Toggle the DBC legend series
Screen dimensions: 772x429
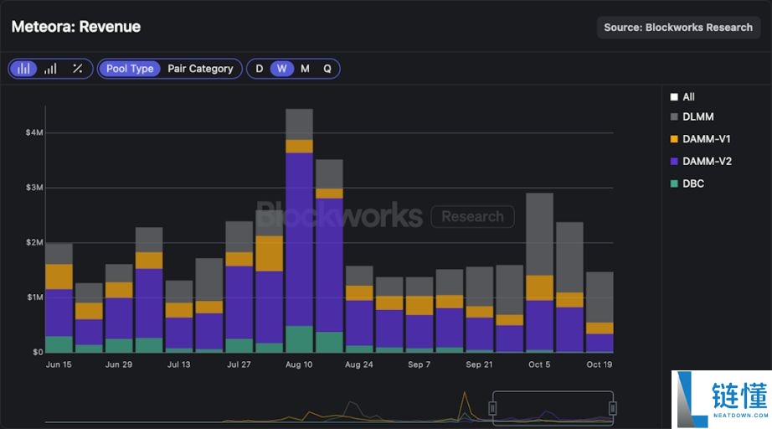click(x=687, y=183)
